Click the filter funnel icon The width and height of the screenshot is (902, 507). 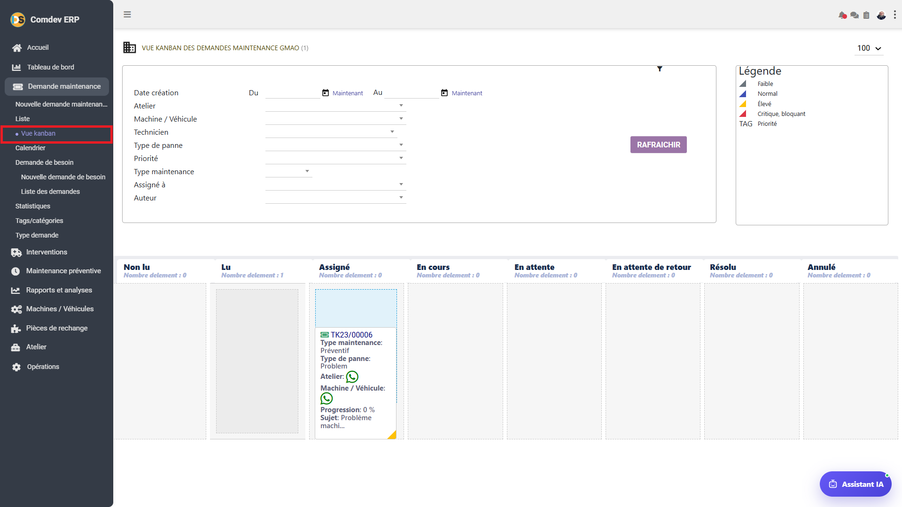point(660,69)
